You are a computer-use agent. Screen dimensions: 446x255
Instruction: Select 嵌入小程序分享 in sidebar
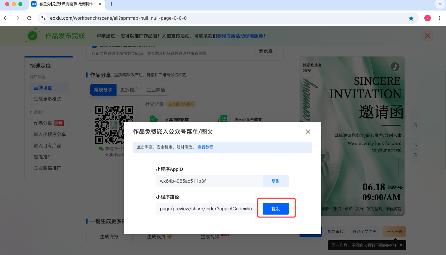50,134
